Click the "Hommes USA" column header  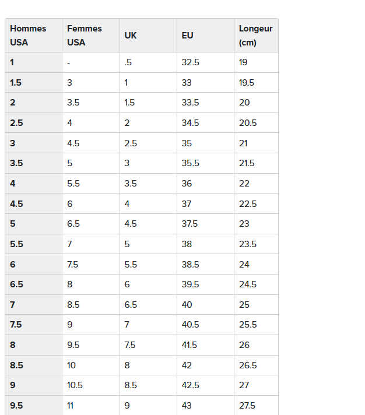(x=28, y=36)
